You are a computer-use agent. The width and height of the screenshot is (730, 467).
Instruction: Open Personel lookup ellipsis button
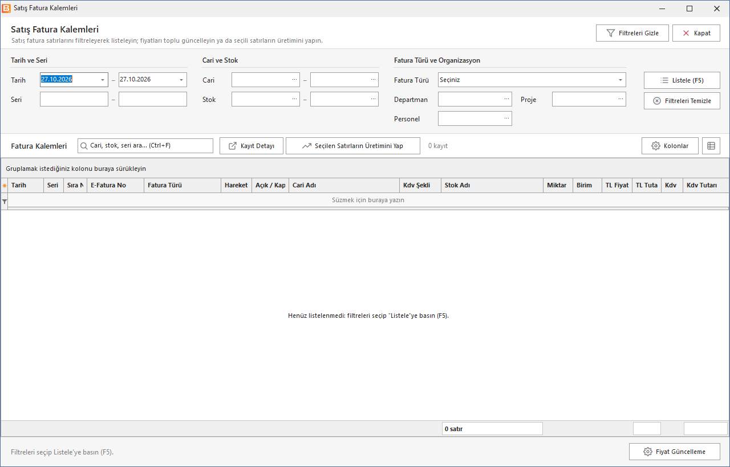(506, 118)
